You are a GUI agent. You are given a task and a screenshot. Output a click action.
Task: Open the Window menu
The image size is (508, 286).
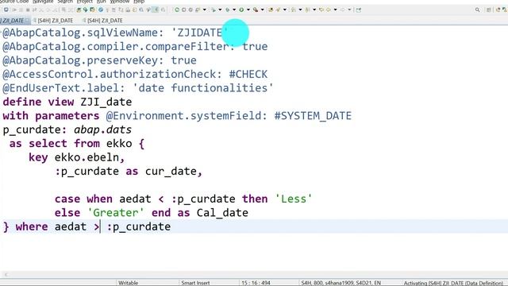120,2
